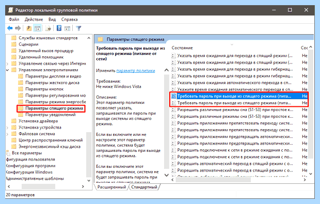Click the Состояние column header
320x204 pixels.
click(x=182, y=48)
